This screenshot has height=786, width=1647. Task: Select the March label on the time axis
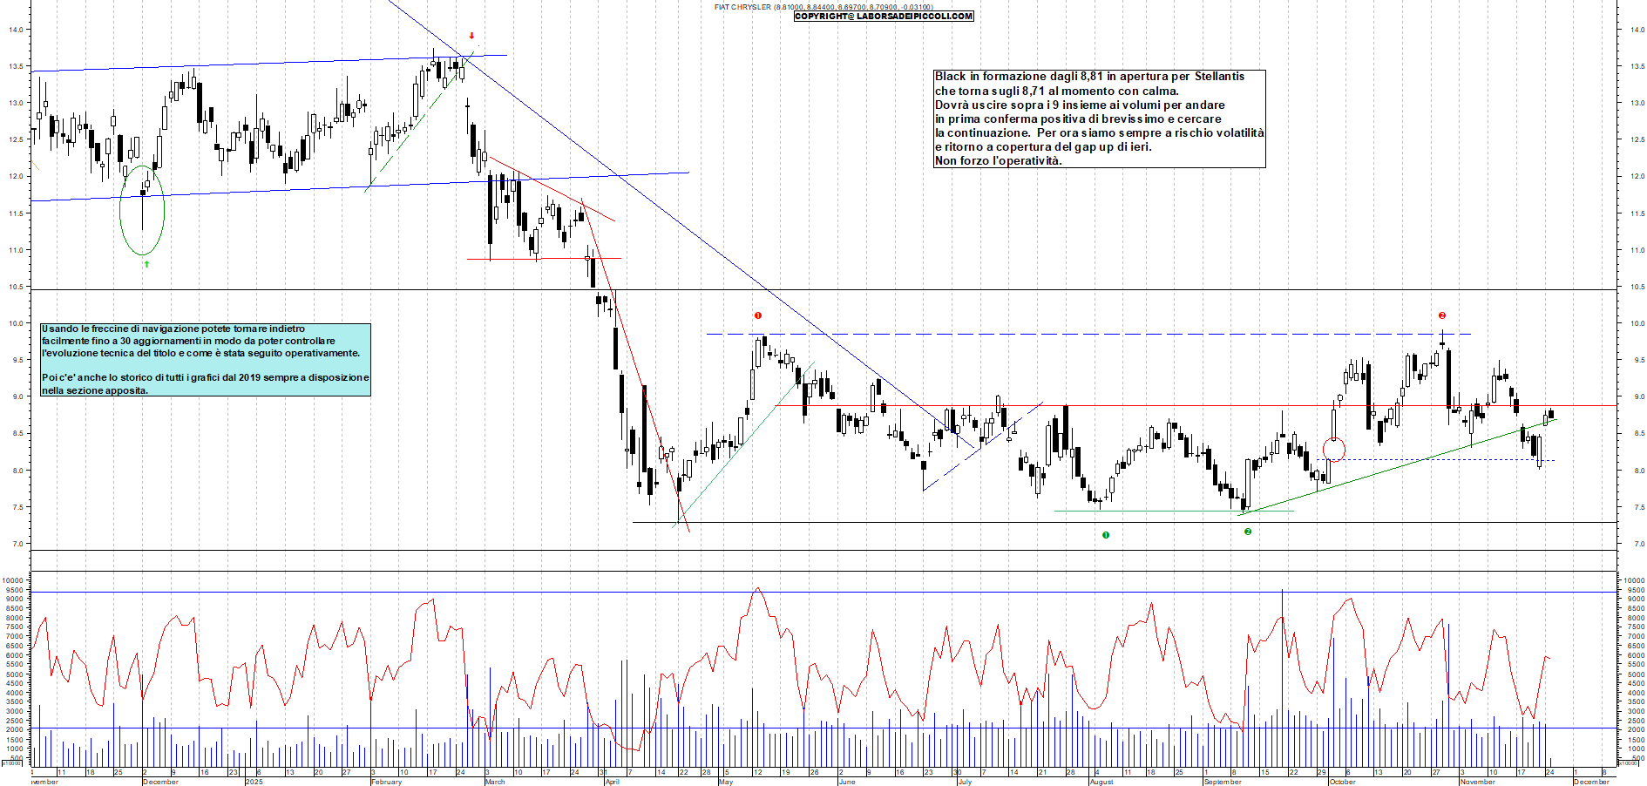pyautogui.click(x=493, y=783)
